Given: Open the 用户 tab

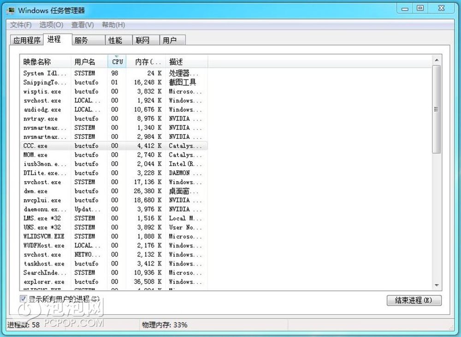Looking at the screenshot, I should [x=172, y=40].
